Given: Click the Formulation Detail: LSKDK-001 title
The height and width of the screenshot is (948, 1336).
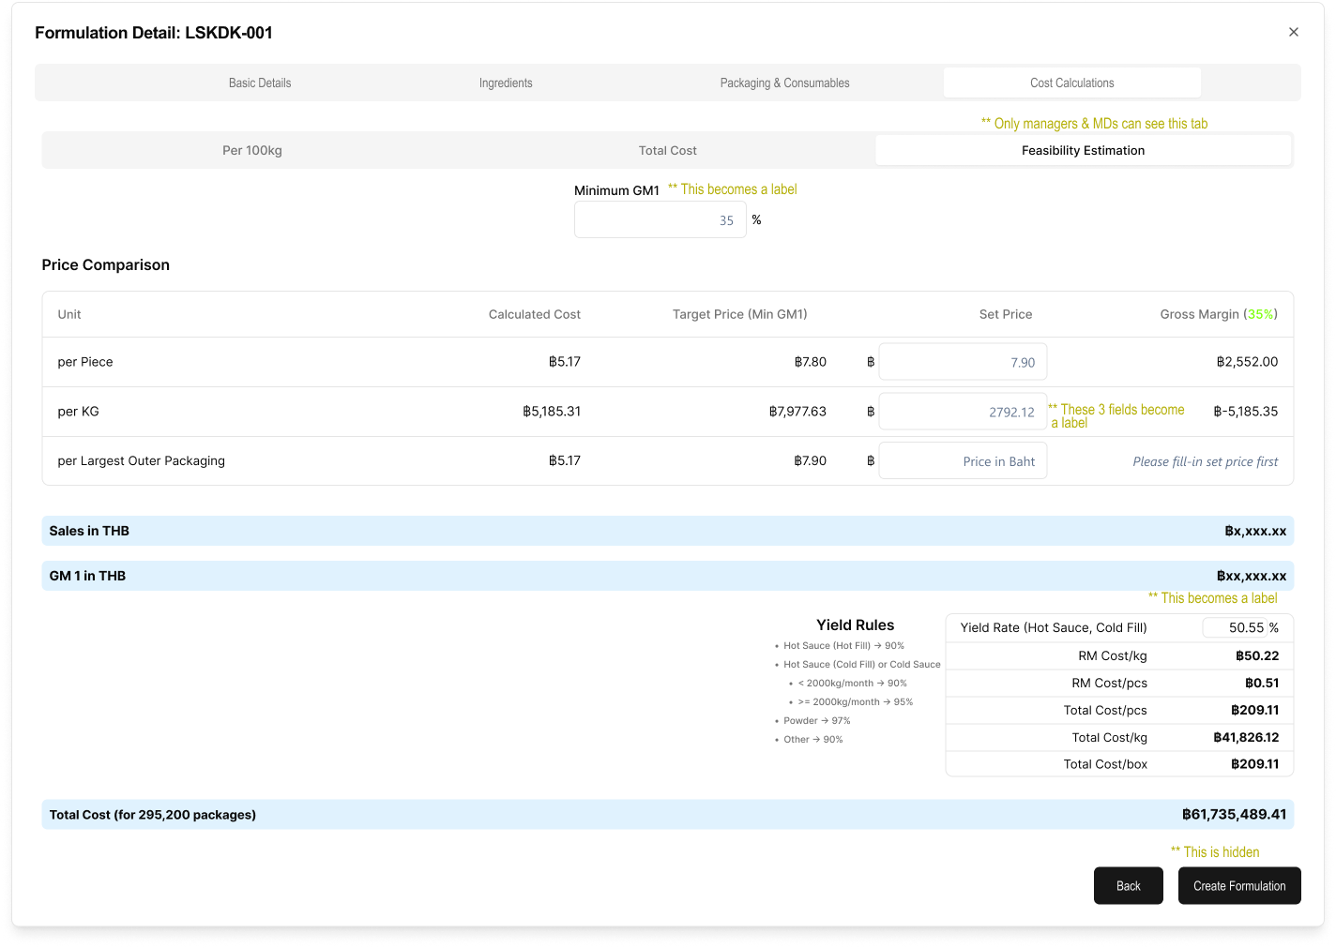Looking at the screenshot, I should coord(154,33).
